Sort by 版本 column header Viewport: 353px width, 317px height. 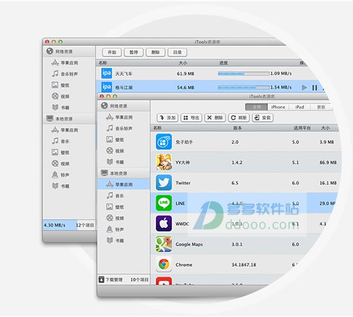(237, 128)
